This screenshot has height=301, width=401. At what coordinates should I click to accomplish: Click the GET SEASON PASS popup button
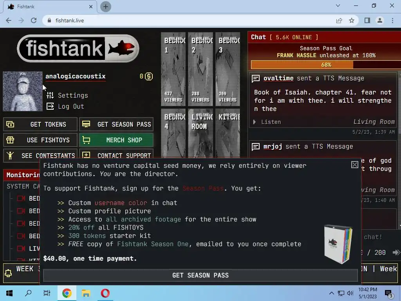pyautogui.click(x=200, y=276)
